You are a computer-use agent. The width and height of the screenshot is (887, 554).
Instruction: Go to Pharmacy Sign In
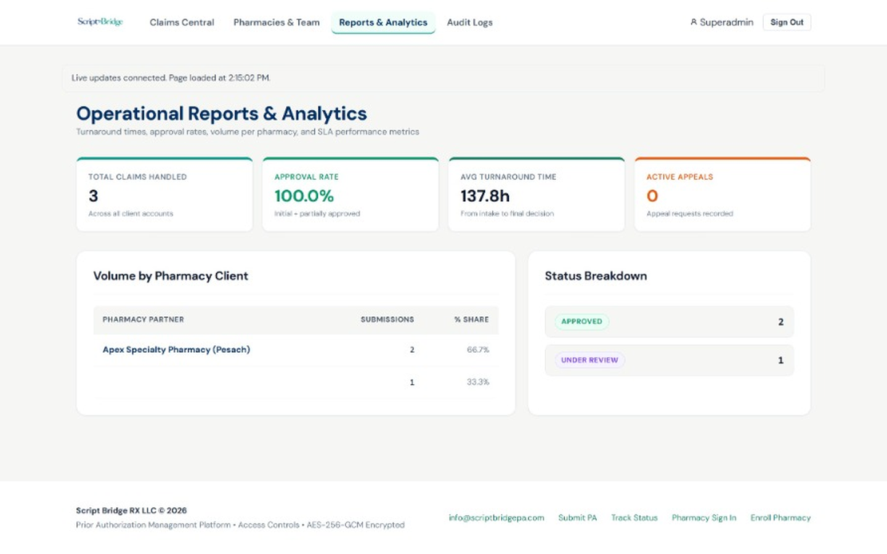(x=704, y=518)
